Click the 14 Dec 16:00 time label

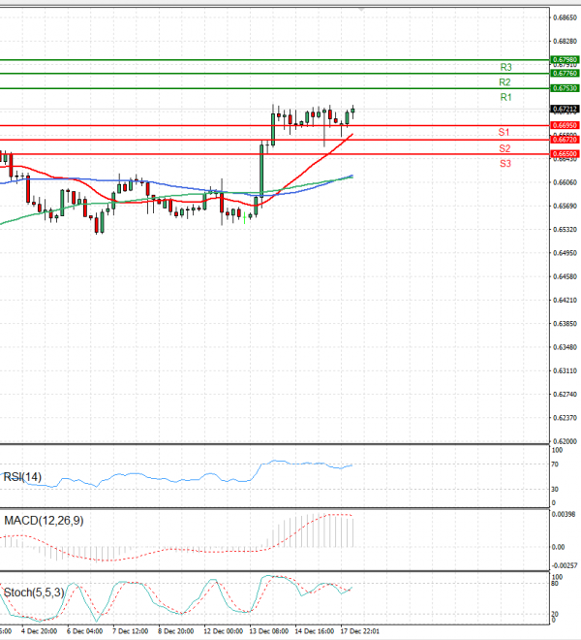pyautogui.click(x=315, y=631)
